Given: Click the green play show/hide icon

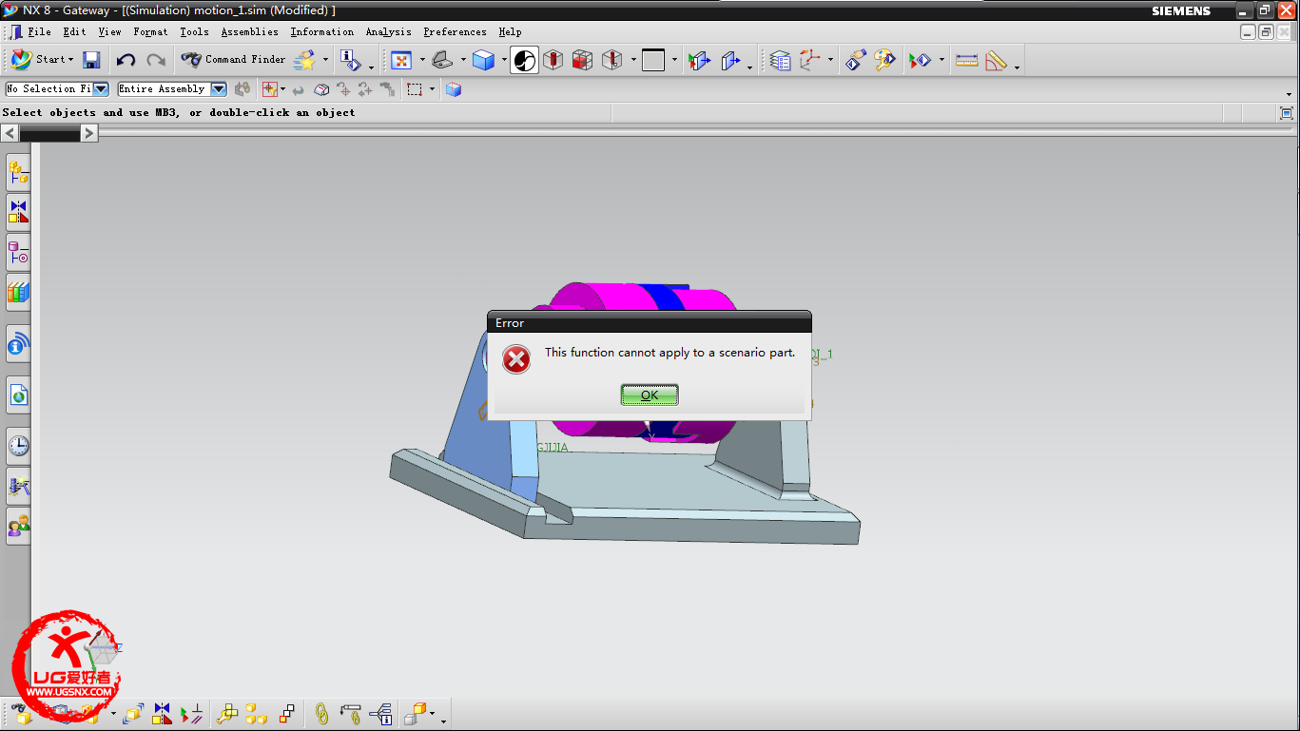Looking at the screenshot, I should pos(920,60).
